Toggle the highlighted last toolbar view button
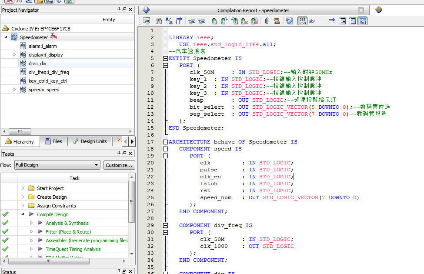This screenshot has height=274, width=424. [362, 21]
